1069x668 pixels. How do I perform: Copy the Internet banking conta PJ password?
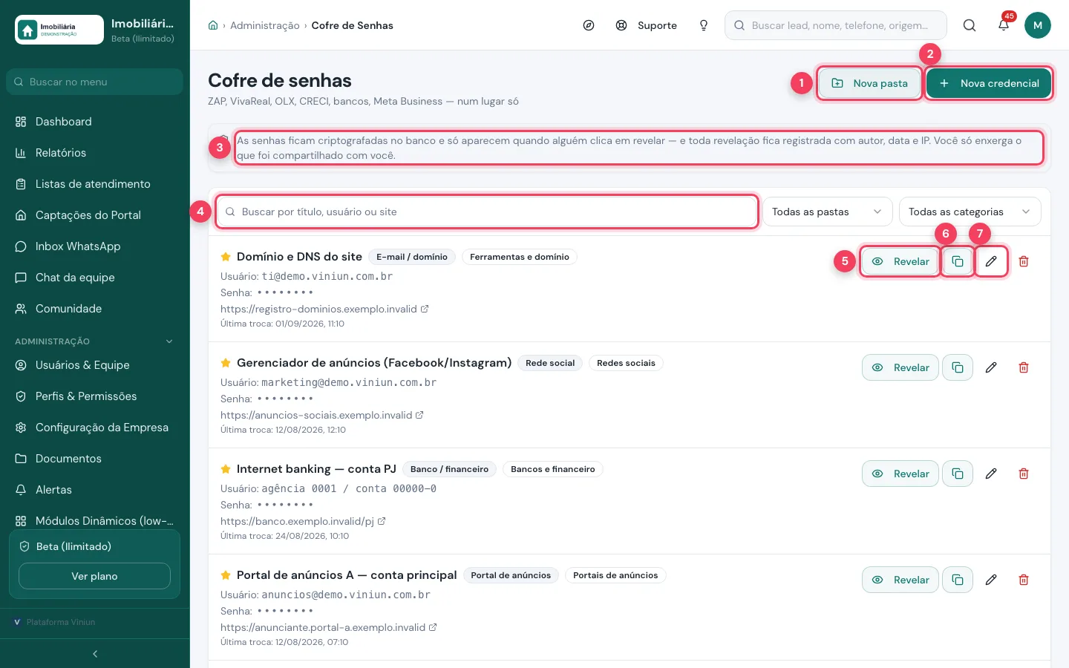[958, 474]
